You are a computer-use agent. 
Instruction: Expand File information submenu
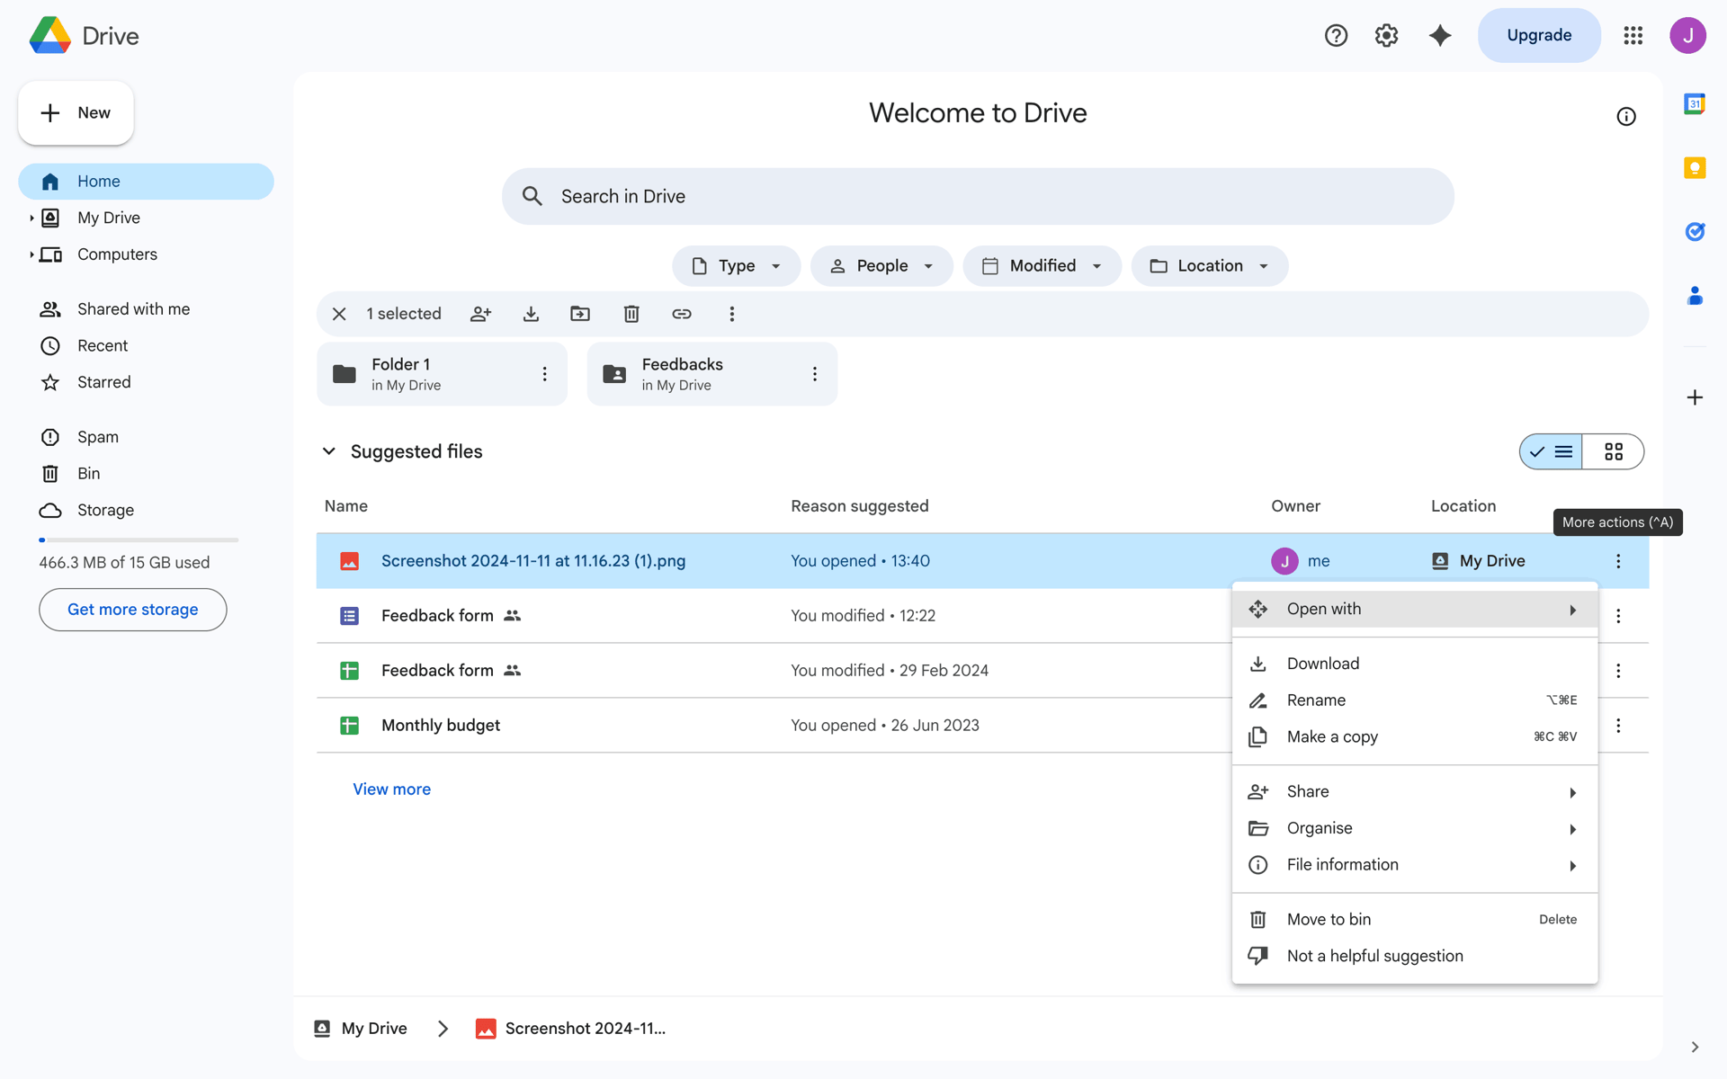click(1415, 865)
